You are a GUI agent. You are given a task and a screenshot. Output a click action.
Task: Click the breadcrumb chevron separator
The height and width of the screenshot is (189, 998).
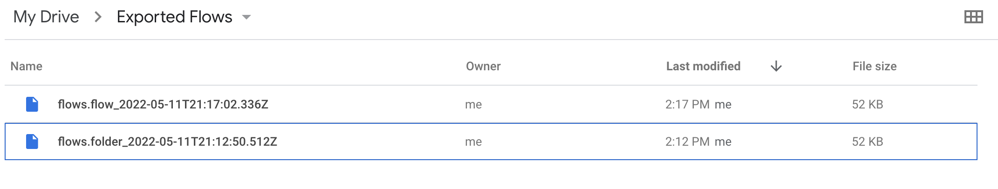pos(98,17)
